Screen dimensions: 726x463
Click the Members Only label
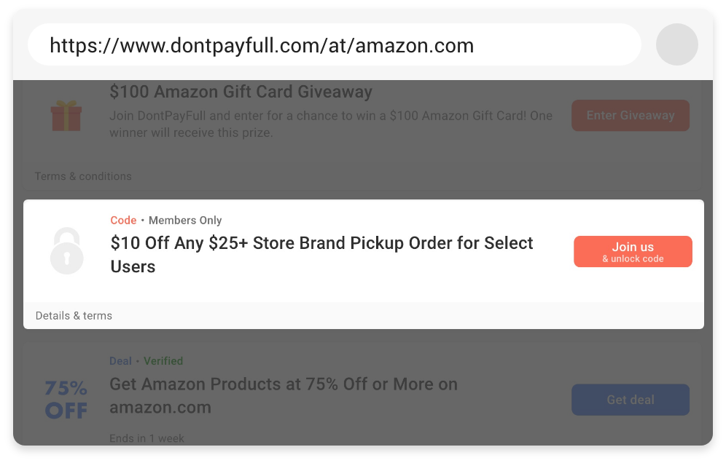click(x=185, y=221)
